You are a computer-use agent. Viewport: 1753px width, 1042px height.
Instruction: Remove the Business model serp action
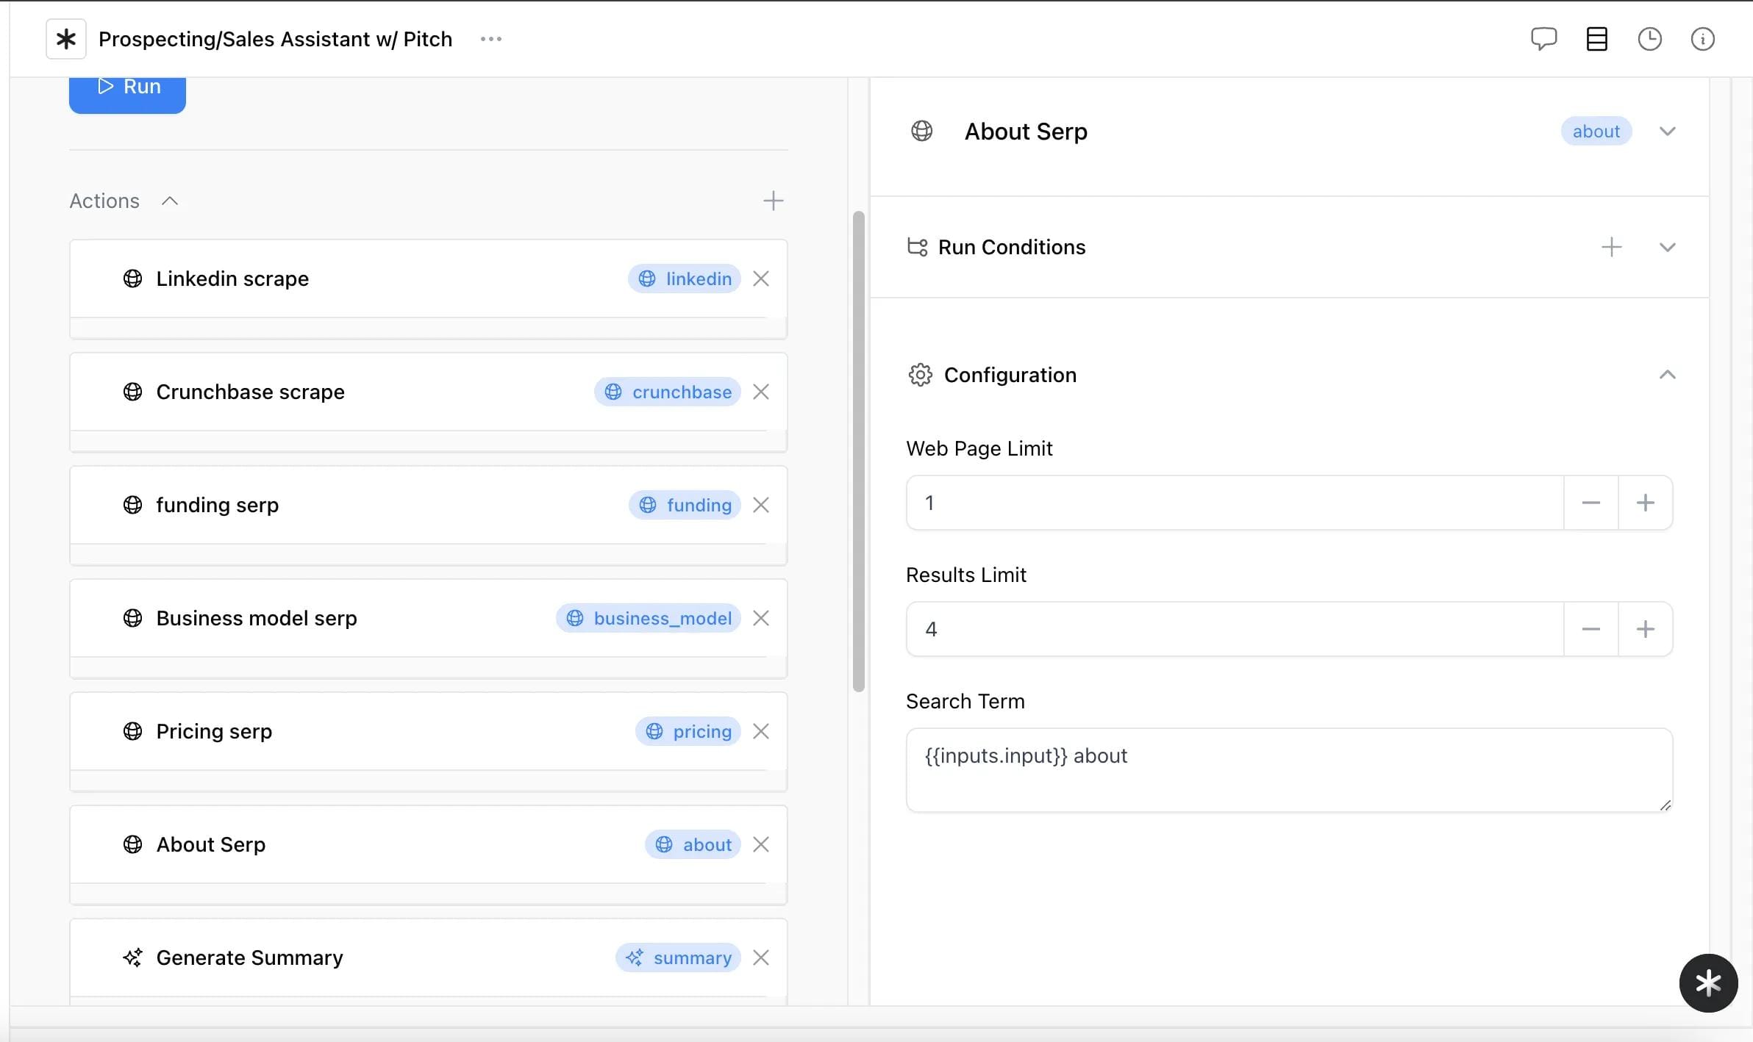(x=761, y=618)
